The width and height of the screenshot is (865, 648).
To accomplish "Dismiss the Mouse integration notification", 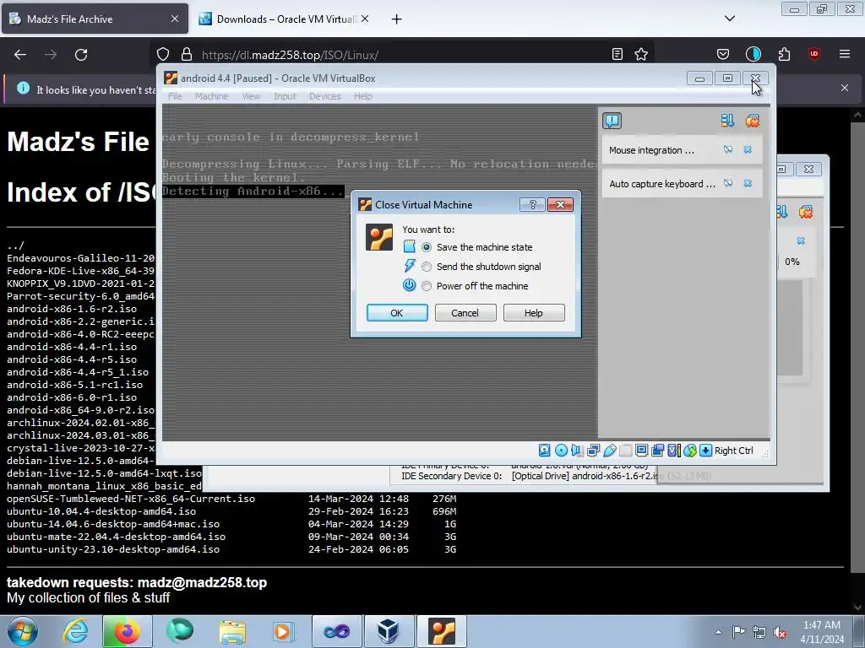I will pyautogui.click(x=748, y=150).
